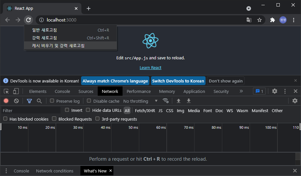Viewport: 301px width, 176px height.
Task: Open network conditions wifi icon
Action: (165, 101)
